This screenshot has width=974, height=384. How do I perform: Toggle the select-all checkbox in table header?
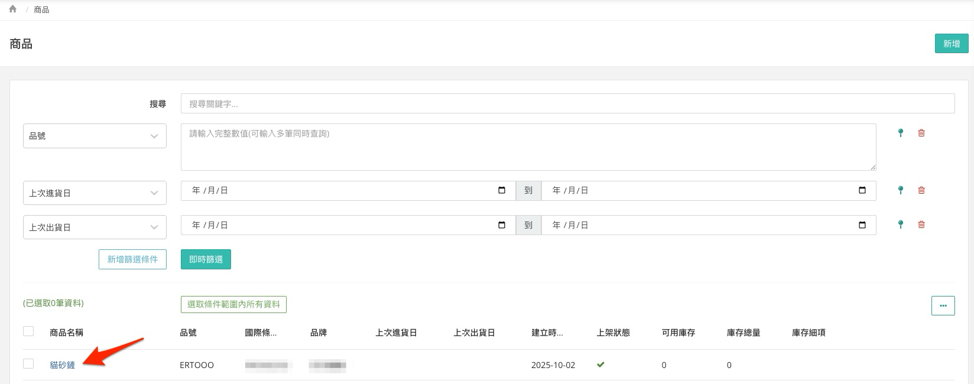(28, 331)
